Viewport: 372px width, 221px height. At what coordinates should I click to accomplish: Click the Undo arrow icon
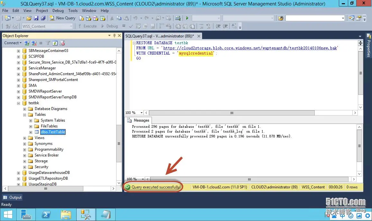click(x=135, y=18)
